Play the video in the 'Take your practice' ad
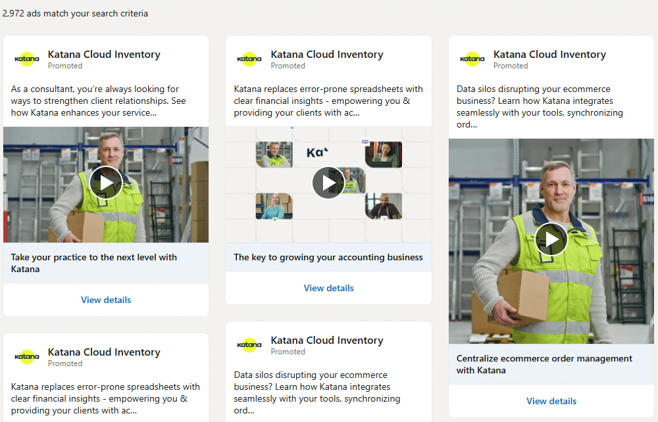658x422 pixels. coord(106,183)
